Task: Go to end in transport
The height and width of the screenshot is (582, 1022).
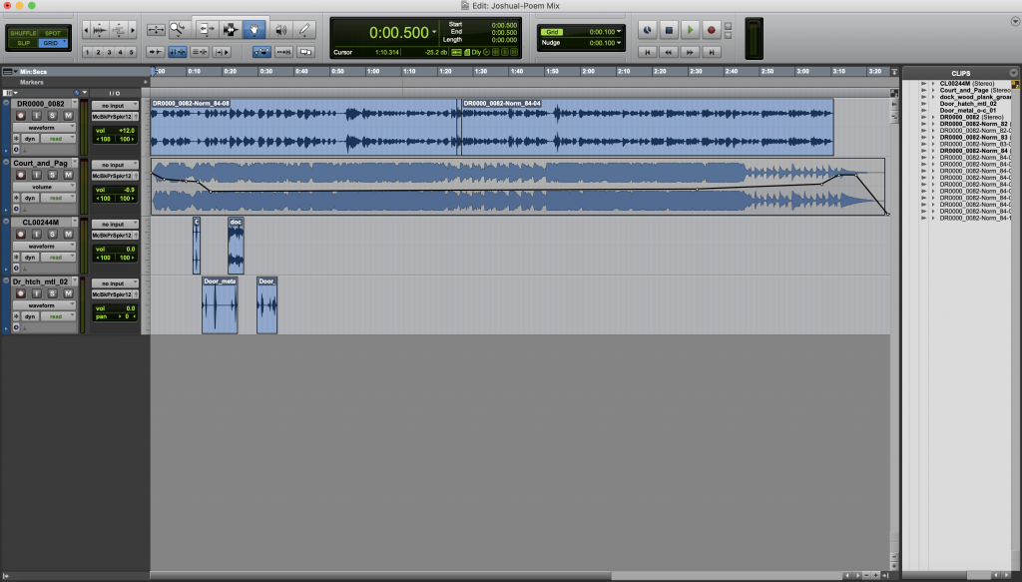Action: [x=711, y=52]
